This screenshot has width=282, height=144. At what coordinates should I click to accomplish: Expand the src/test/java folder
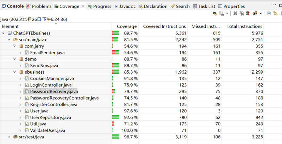[x=9, y=137]
